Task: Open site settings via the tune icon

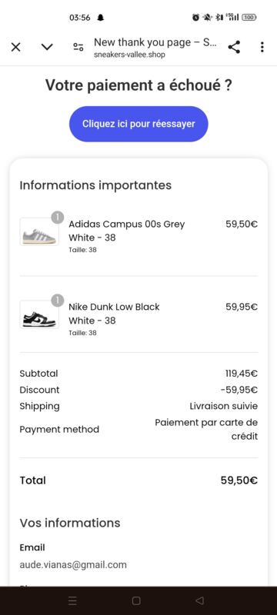Action: point(78,48)
